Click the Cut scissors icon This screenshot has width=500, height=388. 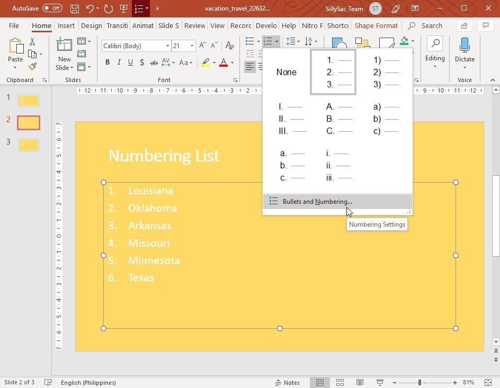(x=32, y=42)
